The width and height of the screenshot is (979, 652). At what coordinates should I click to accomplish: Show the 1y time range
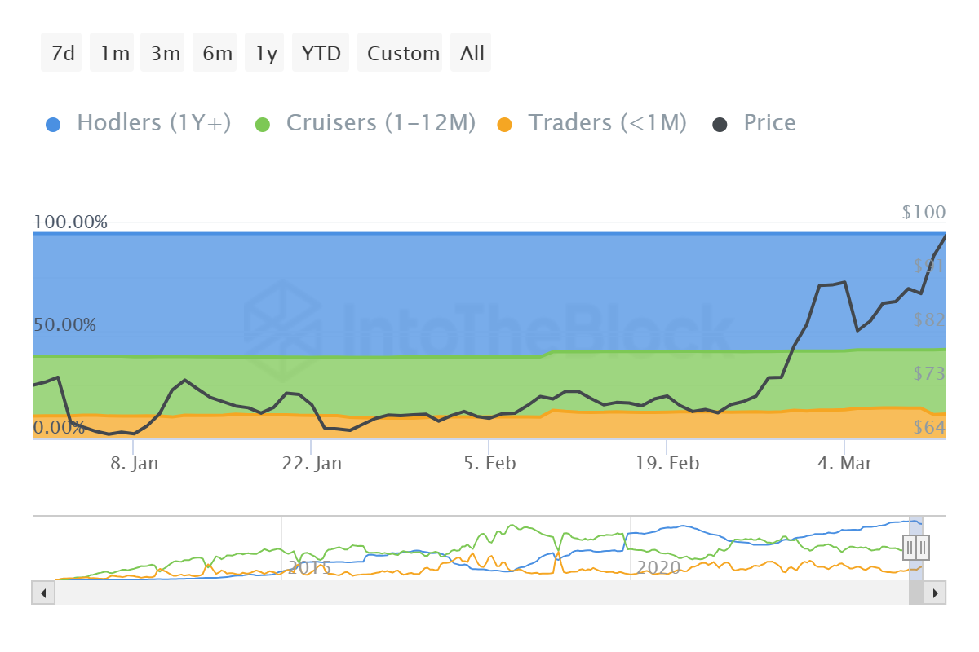tap(266, 54)
